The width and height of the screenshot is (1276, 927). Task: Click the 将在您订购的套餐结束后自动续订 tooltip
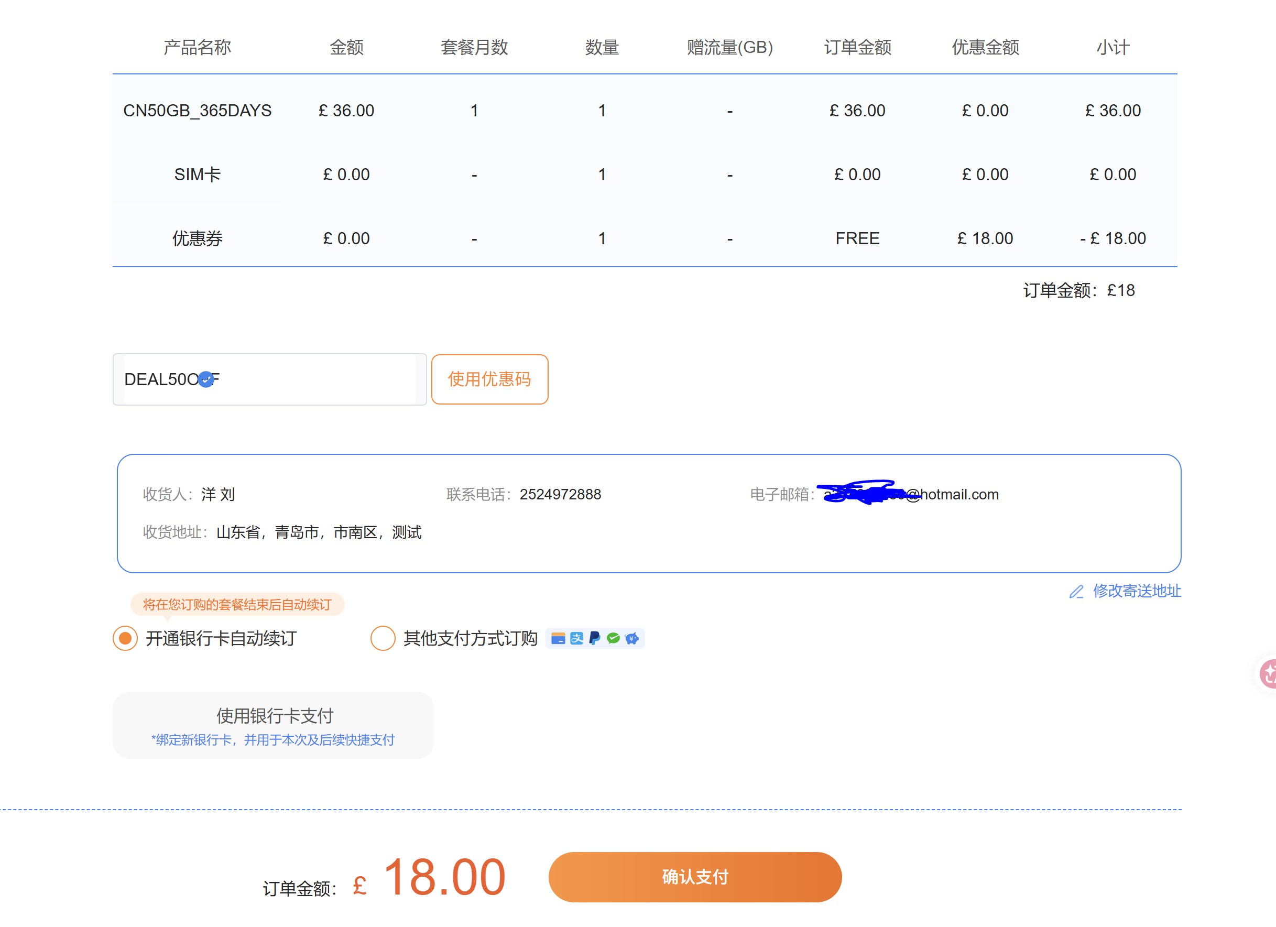pyautogui.click(x=237, y=605)
